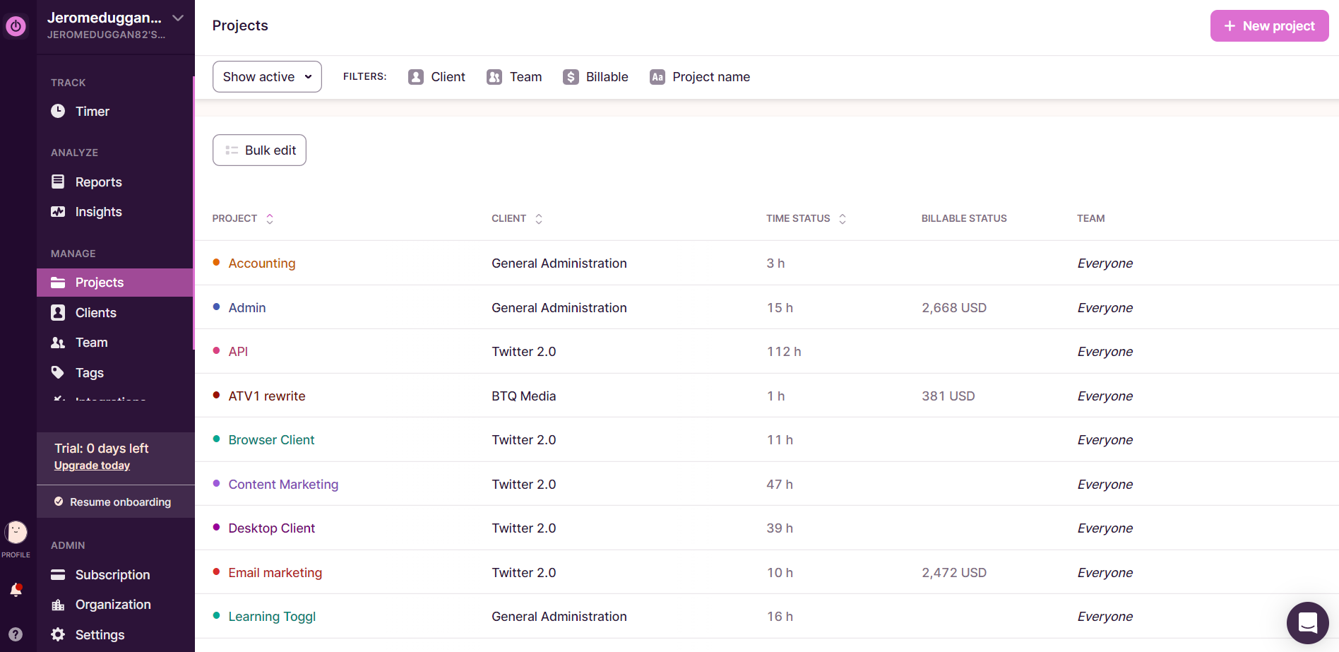Image resolution: width=1339 pixels, height=652 pixels.
Task: Open the chat support bubble
Action: click(x=1308, y=622)
